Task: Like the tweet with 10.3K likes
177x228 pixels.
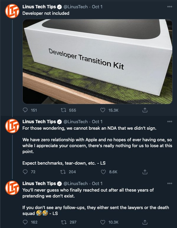Action: (x=103, y=222)
